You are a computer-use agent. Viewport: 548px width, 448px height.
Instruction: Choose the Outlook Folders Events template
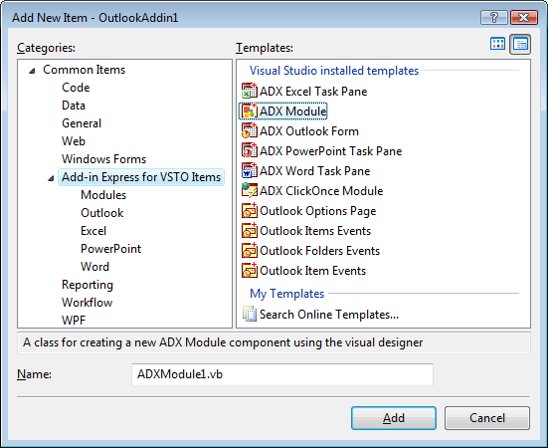(320, 251)
